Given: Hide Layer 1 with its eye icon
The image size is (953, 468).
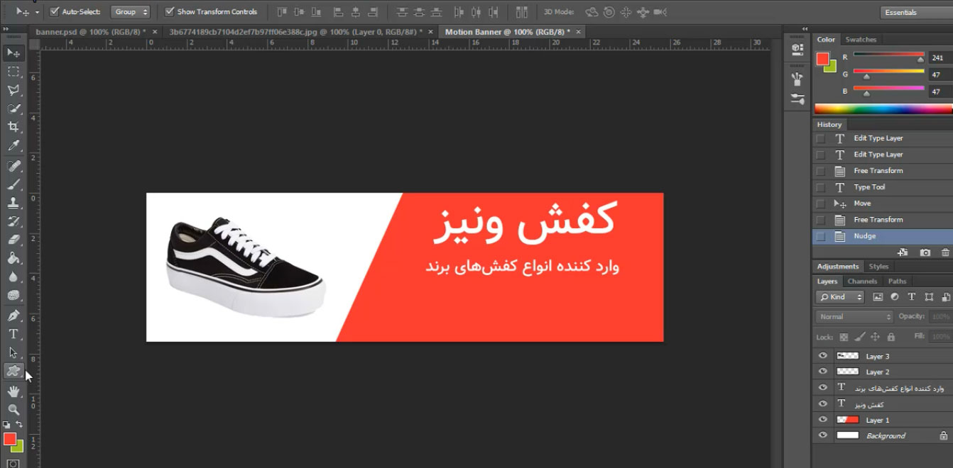Looking at the screenshot, I should tap(823, 420).
